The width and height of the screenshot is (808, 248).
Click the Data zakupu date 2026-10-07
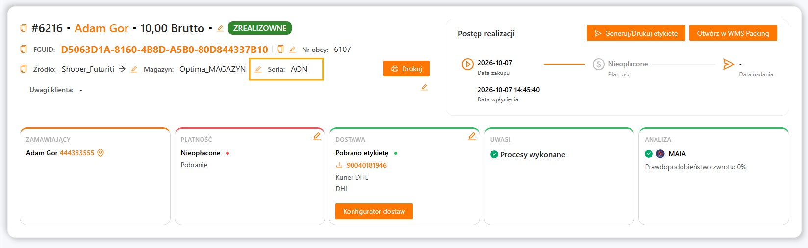pyautogui.click(x=495, y=63)
